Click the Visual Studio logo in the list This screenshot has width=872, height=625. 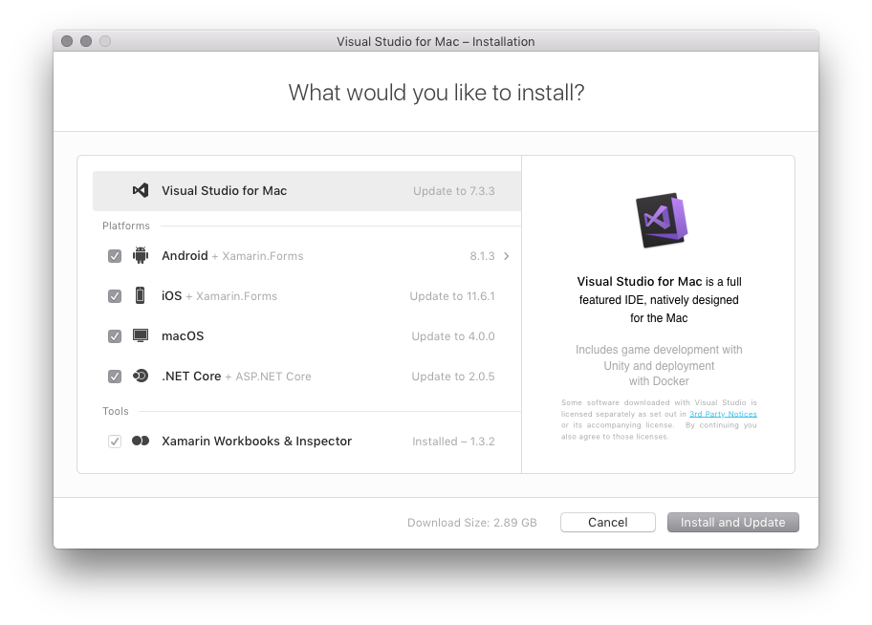(141, 191)
